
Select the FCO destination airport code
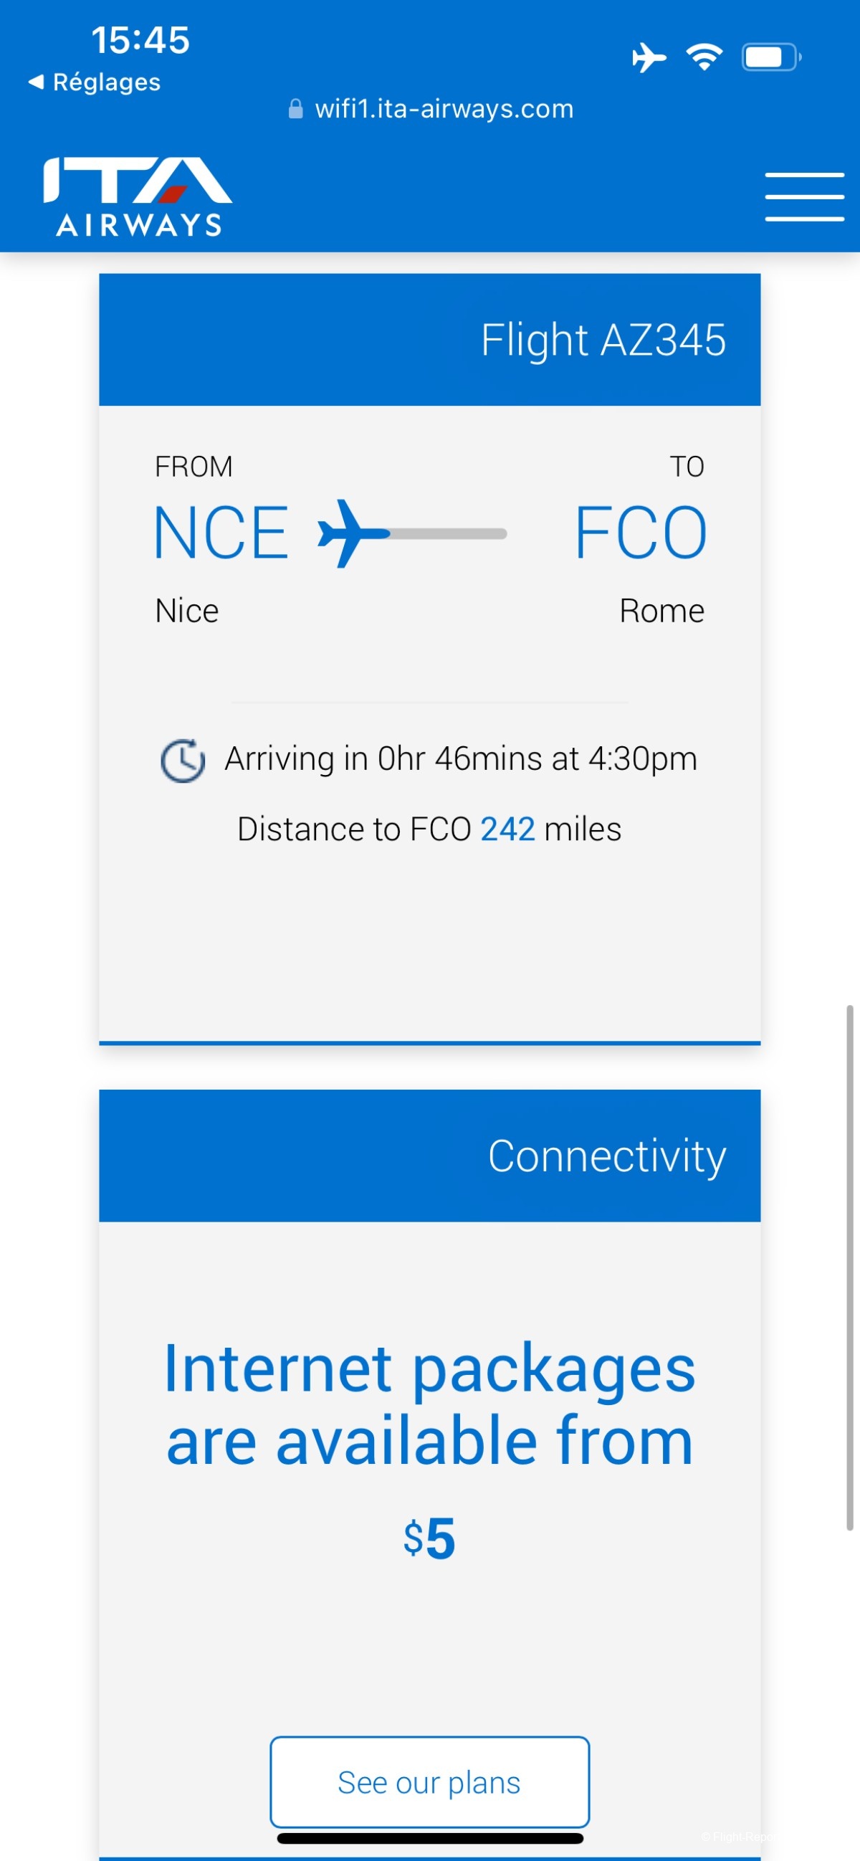click(x=640, y=533)
